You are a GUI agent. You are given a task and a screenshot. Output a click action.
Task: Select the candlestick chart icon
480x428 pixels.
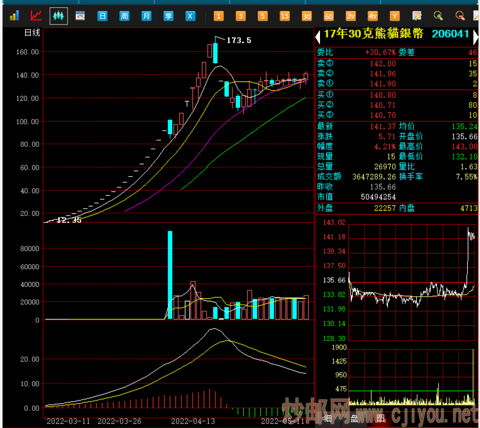(59, 16)
